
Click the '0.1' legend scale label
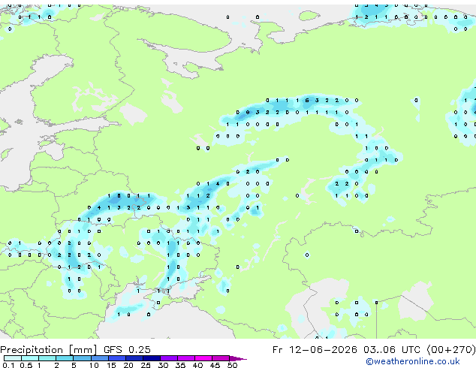tap(8, 365)
